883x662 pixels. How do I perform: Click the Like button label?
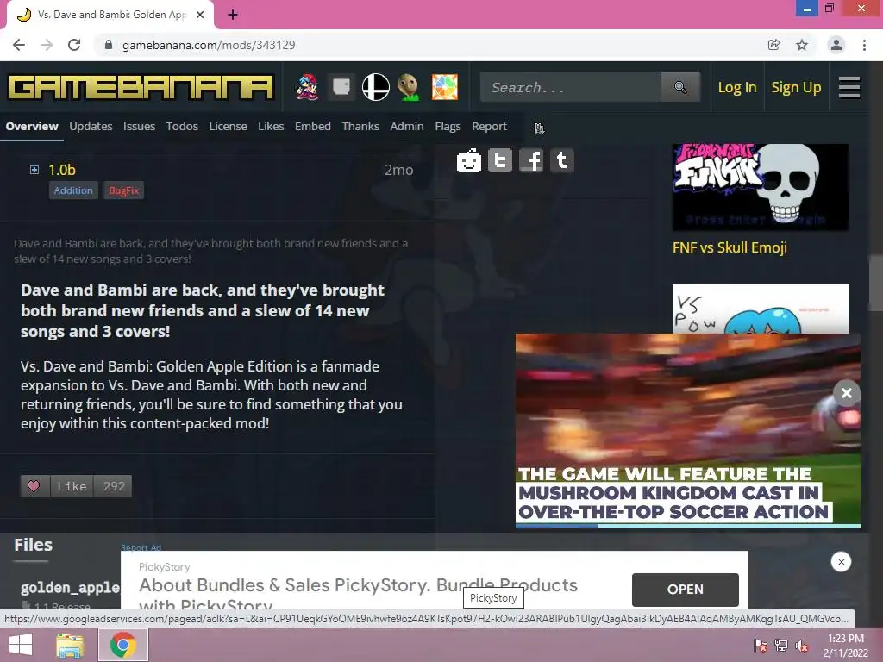pos(72,486)
